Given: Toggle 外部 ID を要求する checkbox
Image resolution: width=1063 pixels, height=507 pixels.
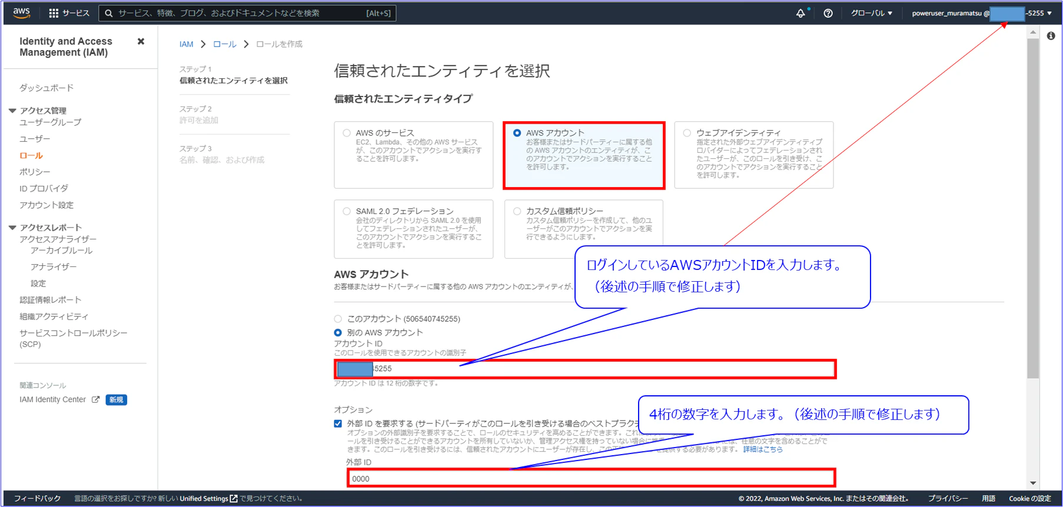Looking at the screenshot, I should (x=338, y=423).
